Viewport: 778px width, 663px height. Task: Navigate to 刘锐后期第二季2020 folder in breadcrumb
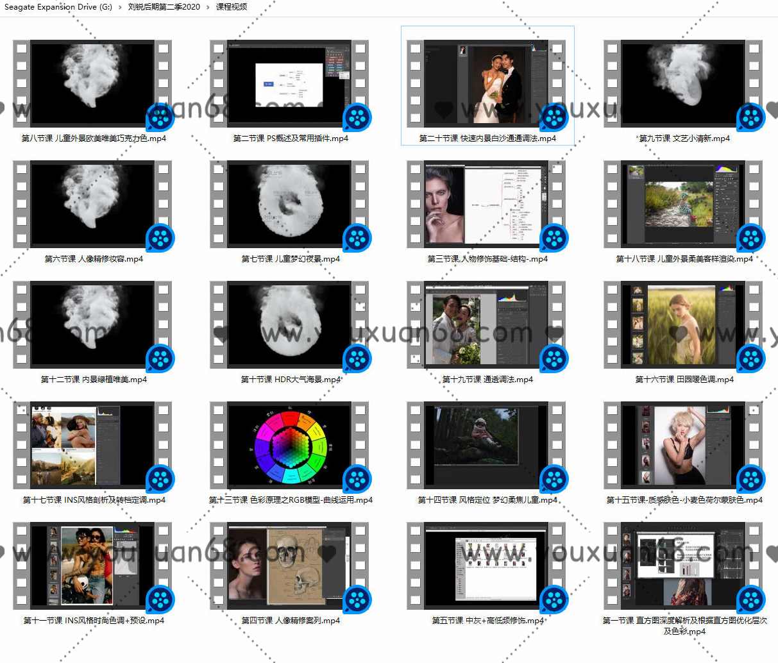tap(164, 7)
